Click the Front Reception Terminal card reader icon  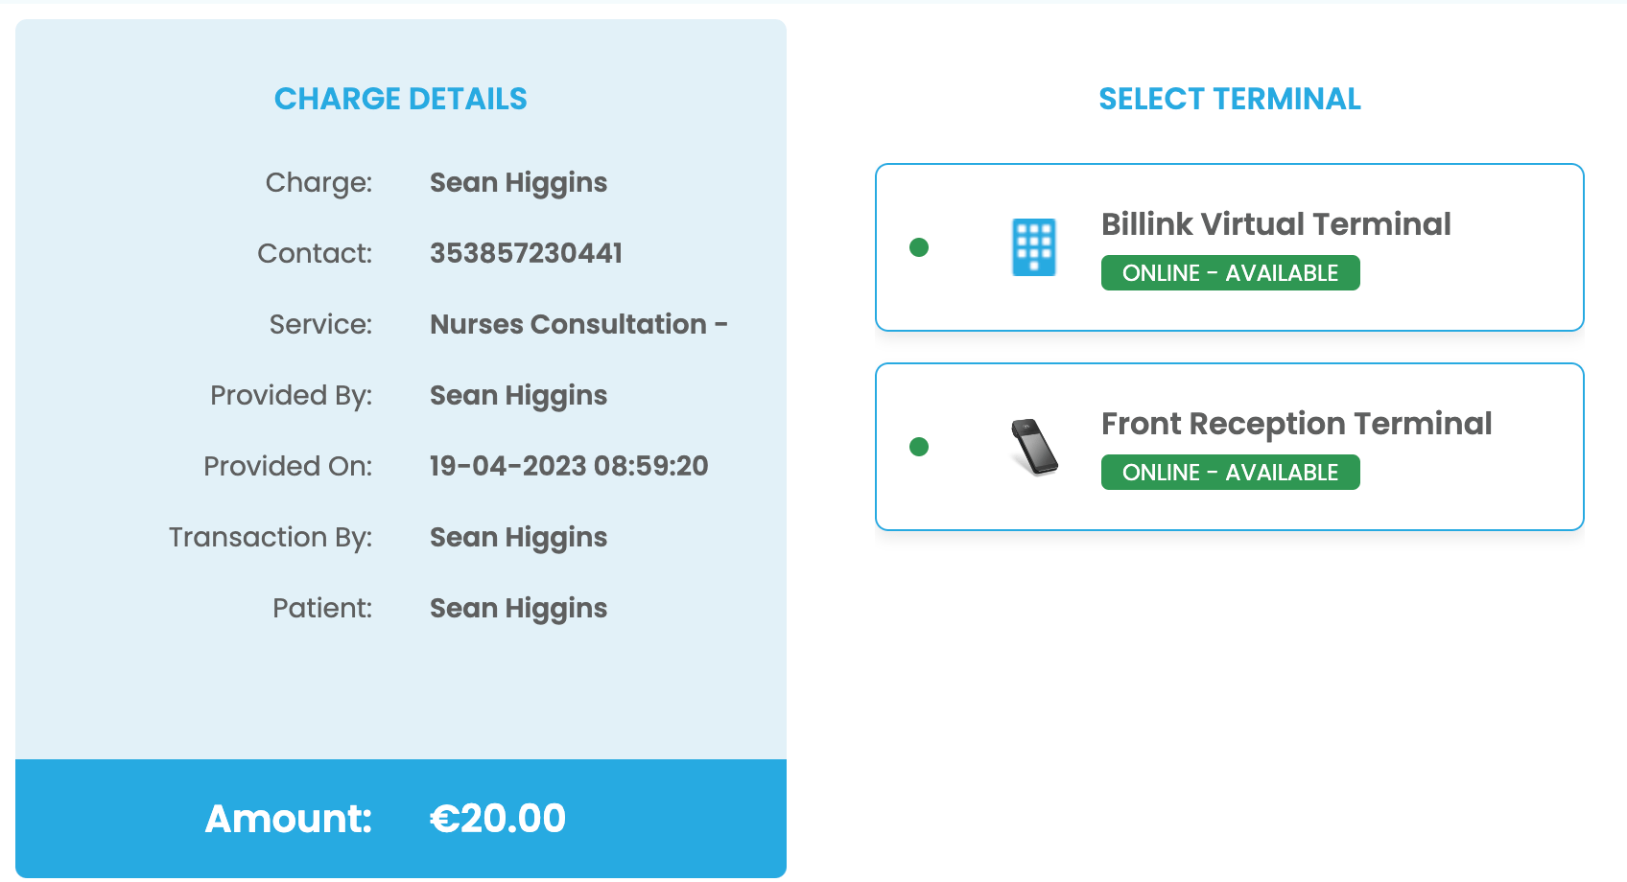click(1032, 447)
